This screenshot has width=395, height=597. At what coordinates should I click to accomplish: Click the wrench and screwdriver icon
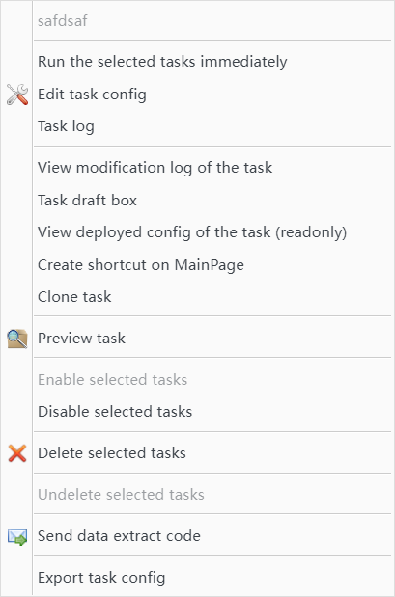(x=17, y=95)
